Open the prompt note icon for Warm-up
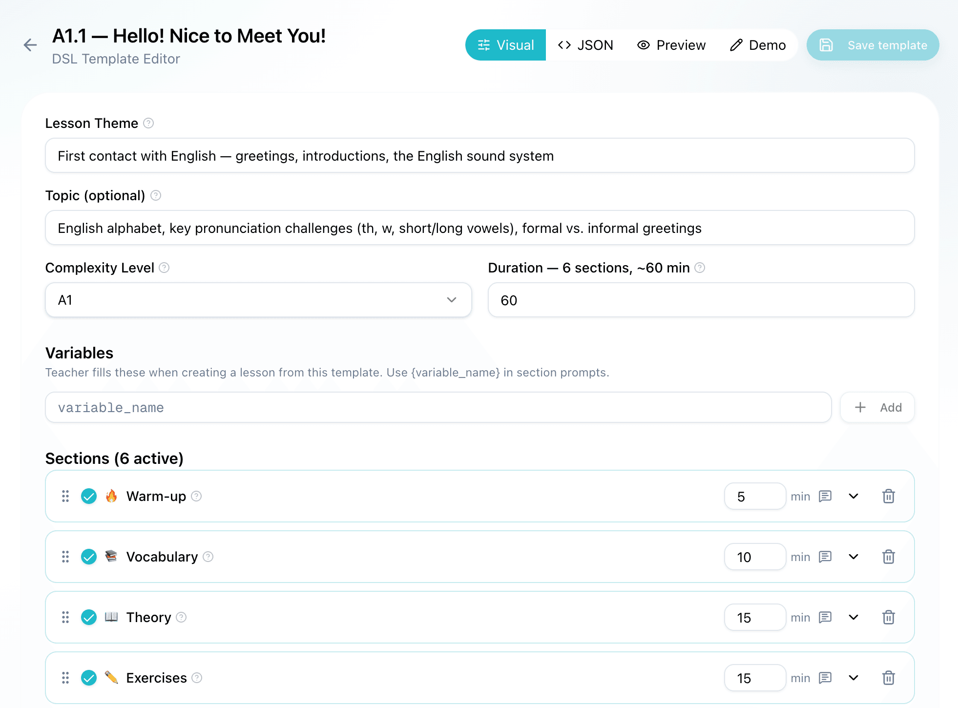 coord(825,496)
